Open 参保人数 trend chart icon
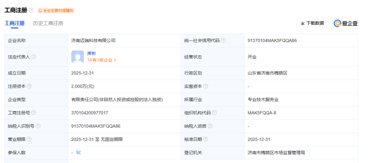368x163 pixels. click(x=79, y=152)
